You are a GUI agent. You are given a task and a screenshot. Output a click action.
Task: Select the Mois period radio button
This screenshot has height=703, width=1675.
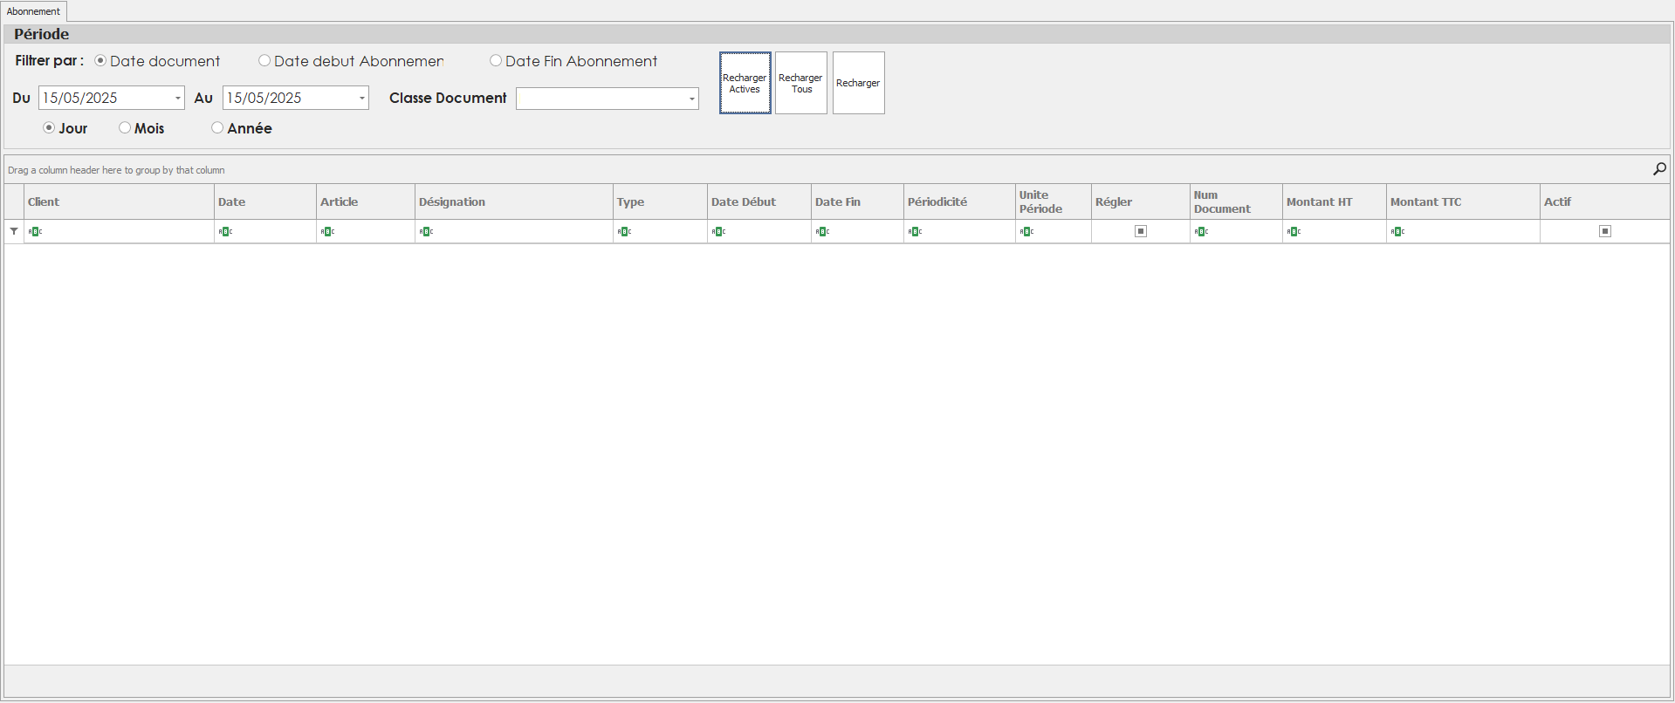pyautogui.click(x=125, y=128)
